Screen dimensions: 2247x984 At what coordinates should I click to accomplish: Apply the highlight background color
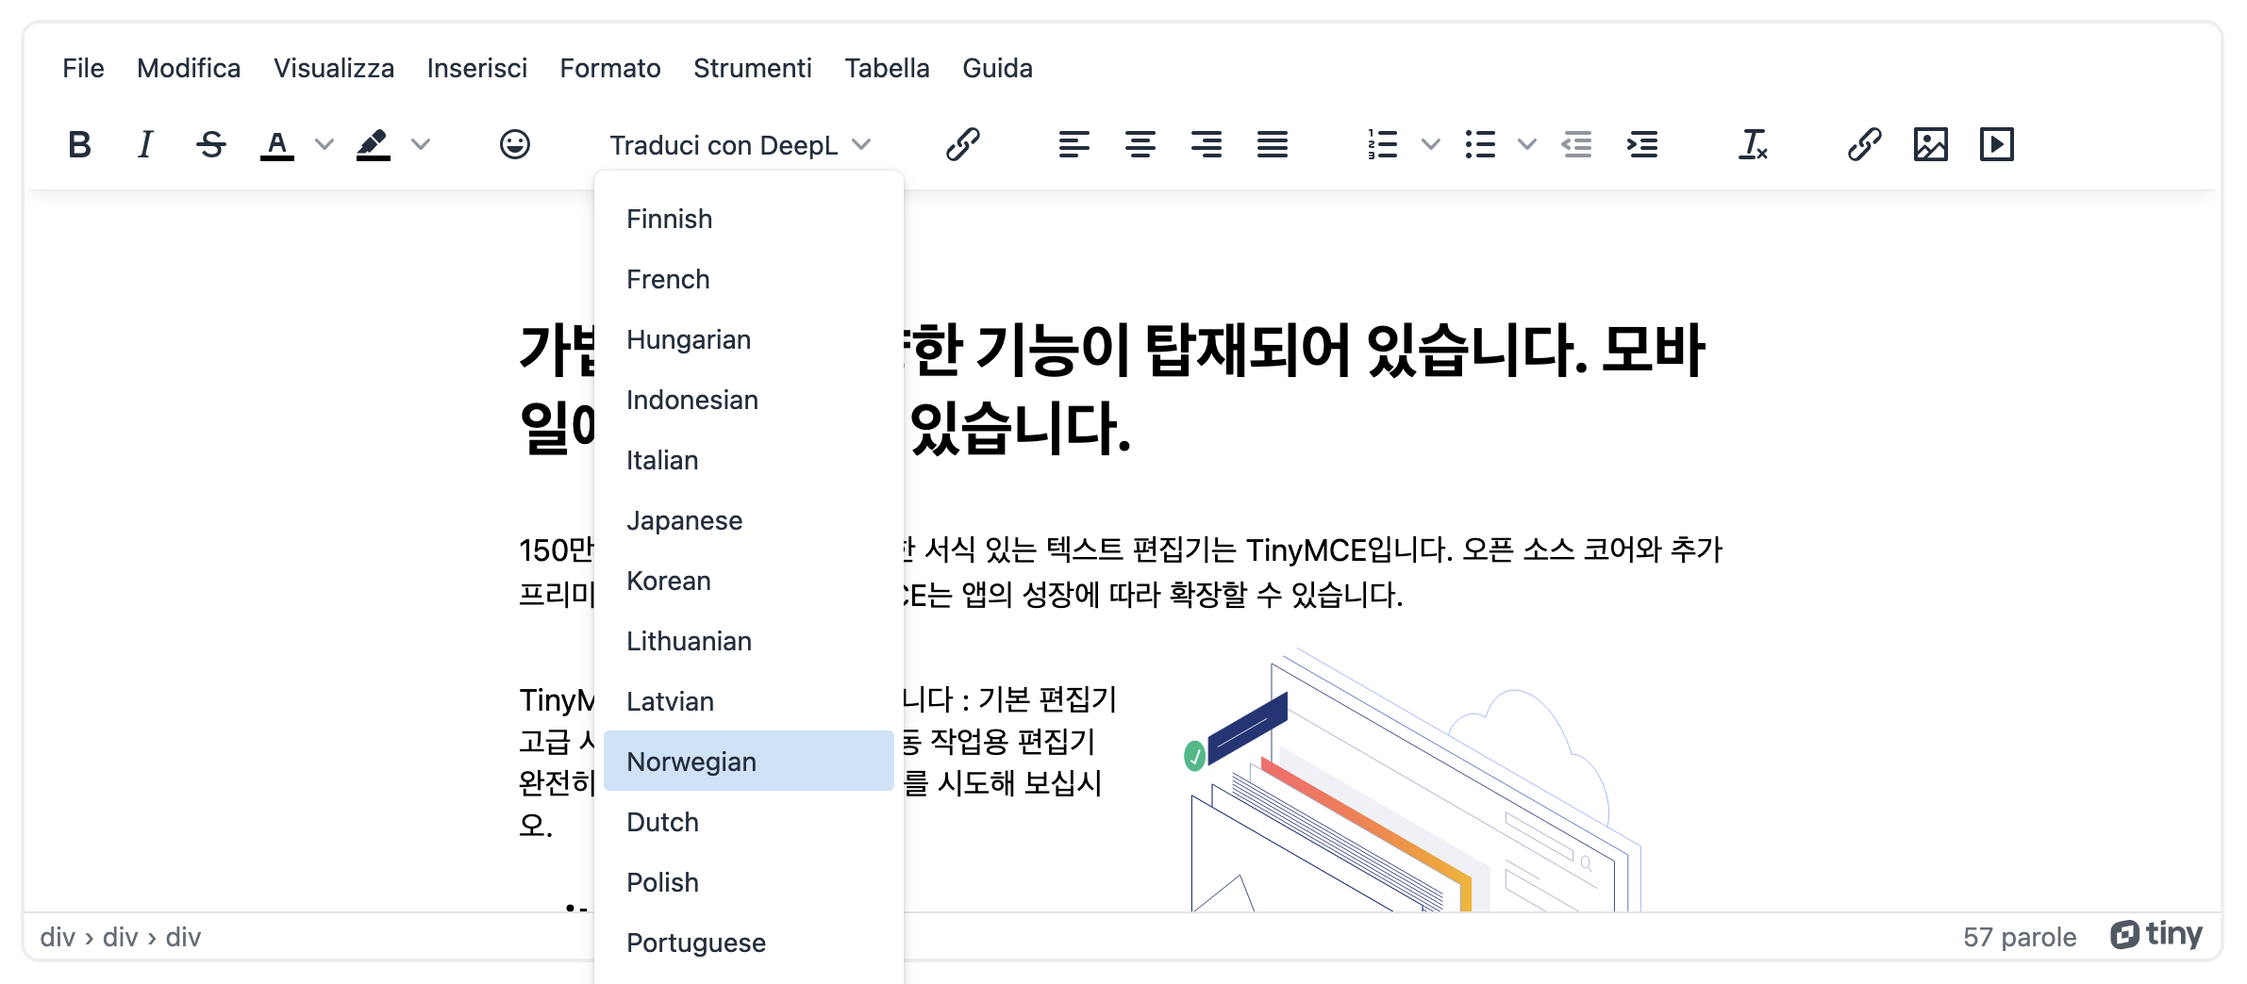[374, 145]
